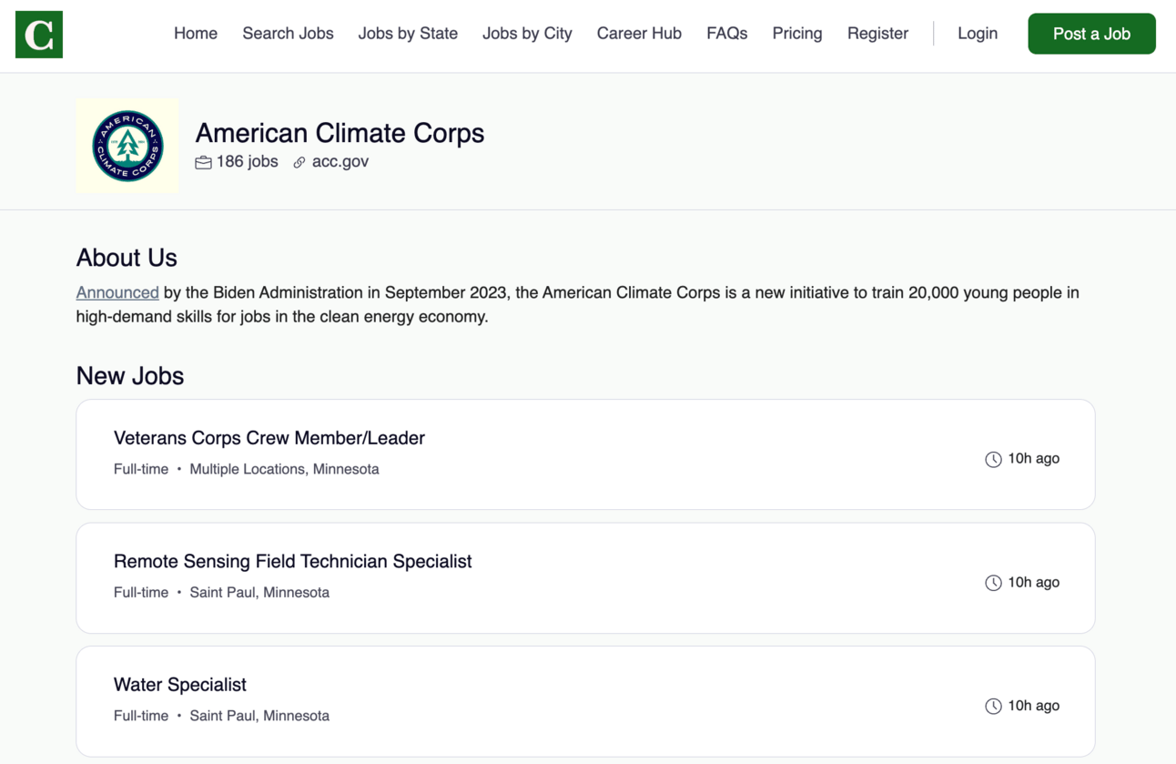
Task: Open the FAQs page
Action: pos(726,34)
